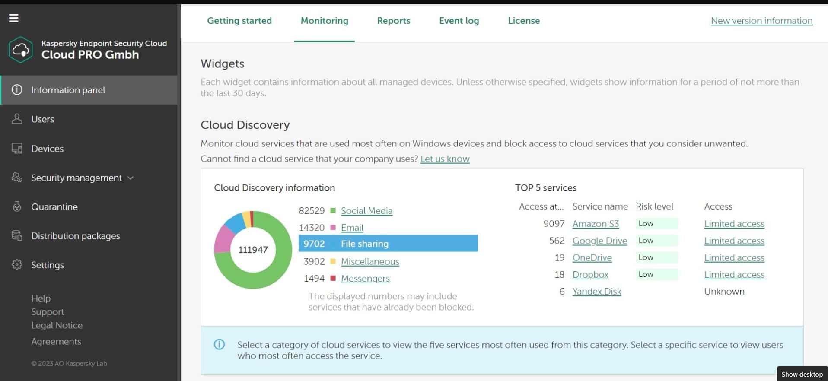The image size is (828, 381).
Task: Open the License tab
Action: [x=524, y=21]
